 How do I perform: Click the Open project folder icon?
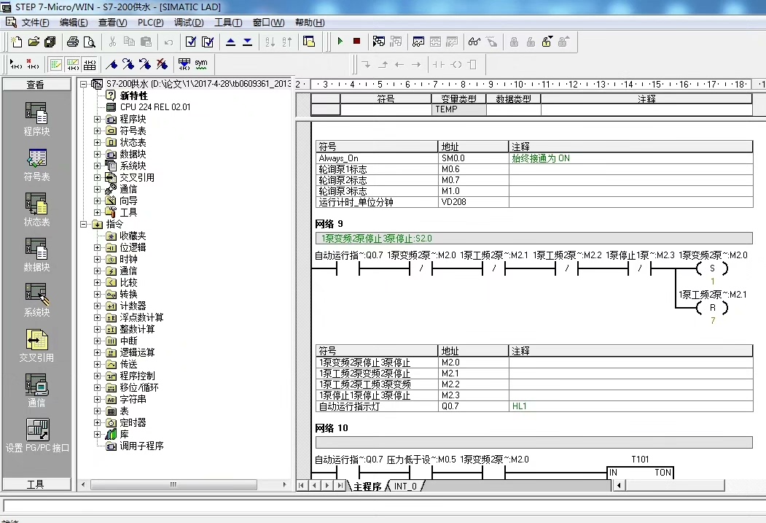point(34,42)
